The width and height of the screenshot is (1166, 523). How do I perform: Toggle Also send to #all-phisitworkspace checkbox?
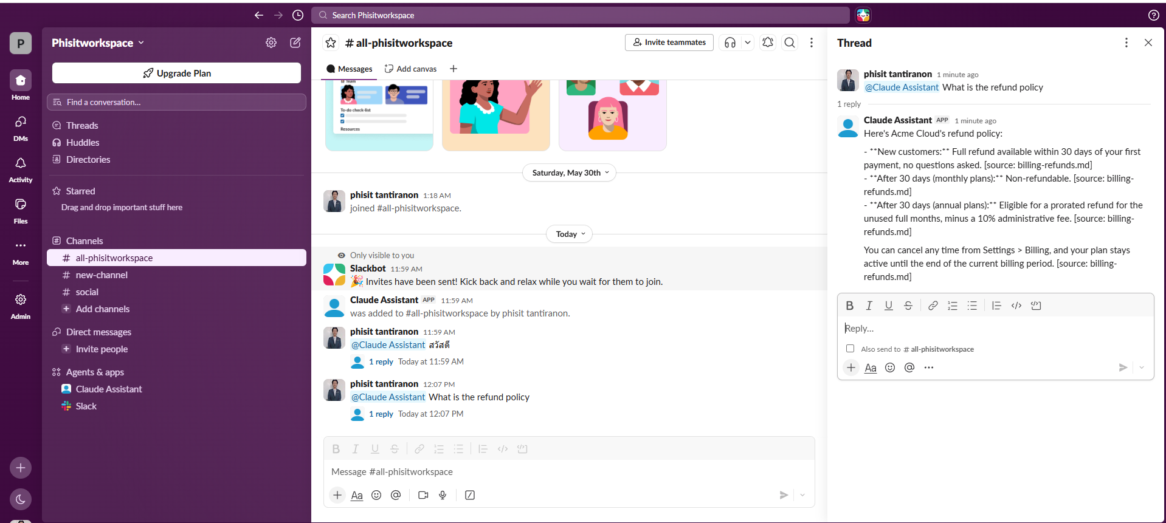click(850, 349)
